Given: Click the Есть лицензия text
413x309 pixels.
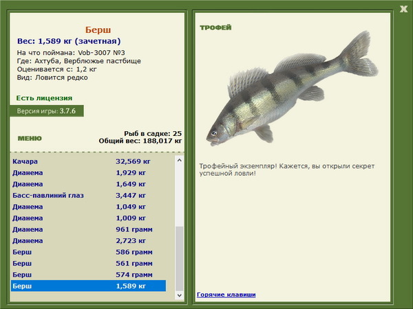Looking at the screenshot, I should pyautogui.click(x=44, y=98).
